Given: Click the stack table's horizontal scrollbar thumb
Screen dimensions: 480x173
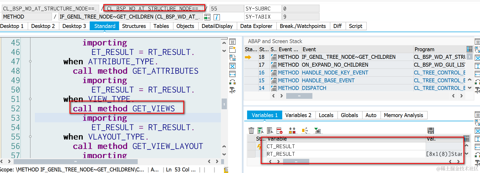Looking at the screenshot, I should tap(299, 96).
